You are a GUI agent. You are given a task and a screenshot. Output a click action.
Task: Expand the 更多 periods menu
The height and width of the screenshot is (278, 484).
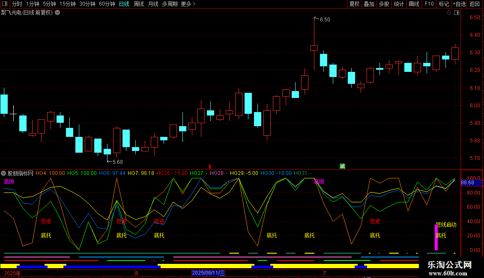click(188, 4)
